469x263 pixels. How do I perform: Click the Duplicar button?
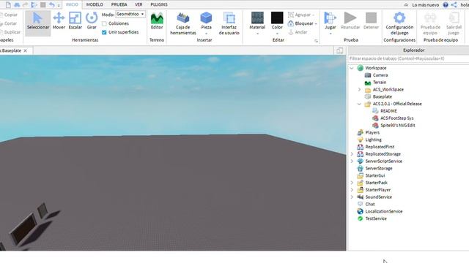[x=10, y=32]
